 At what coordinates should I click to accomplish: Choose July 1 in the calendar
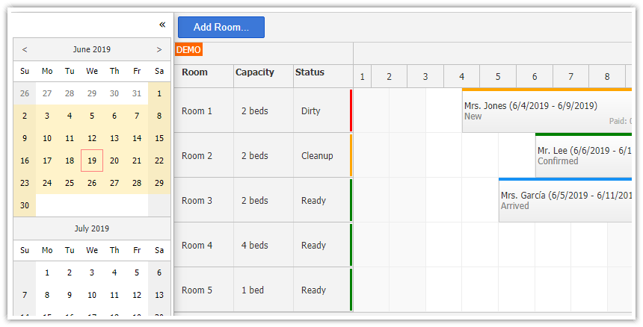(x=47, y=272)
